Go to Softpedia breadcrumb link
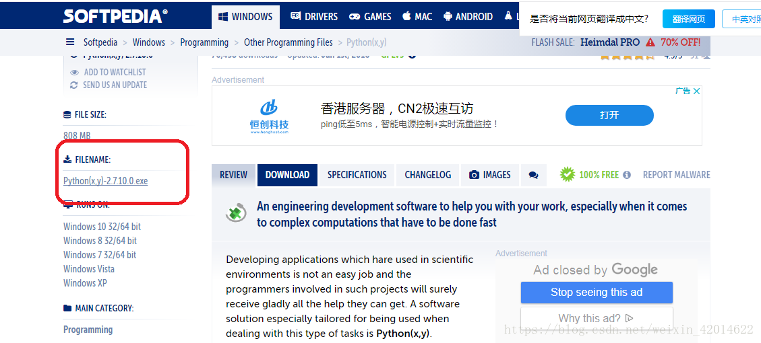The width and height of the screenshot is (761, 343). click(x=100, y=42)
